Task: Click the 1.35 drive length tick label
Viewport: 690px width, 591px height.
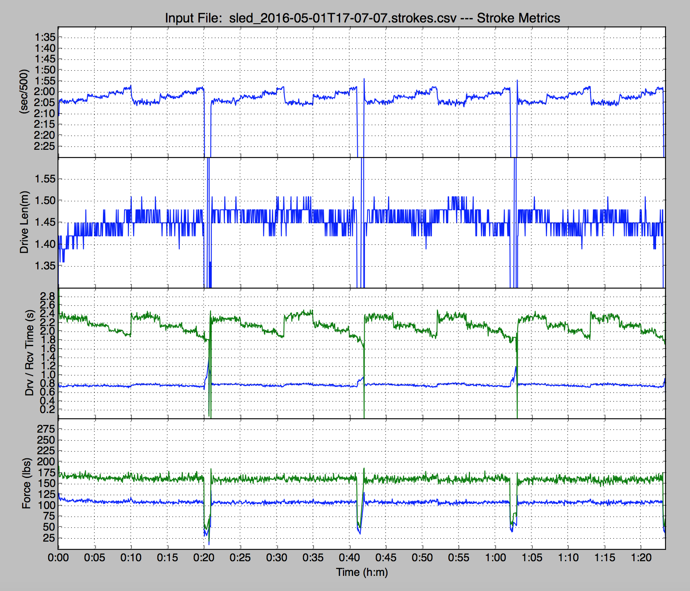Action: point(45,266)
